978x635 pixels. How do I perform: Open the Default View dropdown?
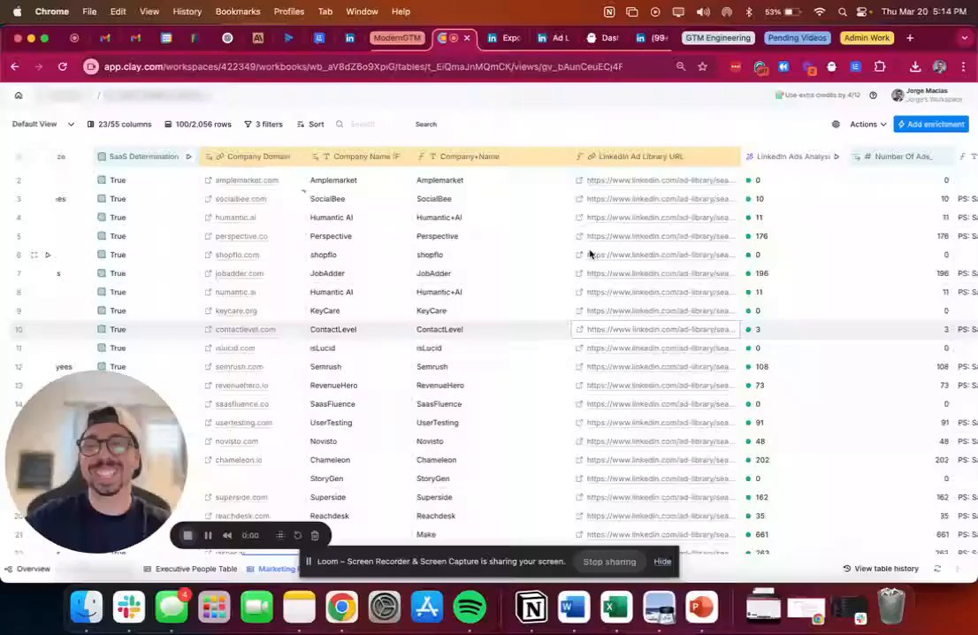coord(43,124)
